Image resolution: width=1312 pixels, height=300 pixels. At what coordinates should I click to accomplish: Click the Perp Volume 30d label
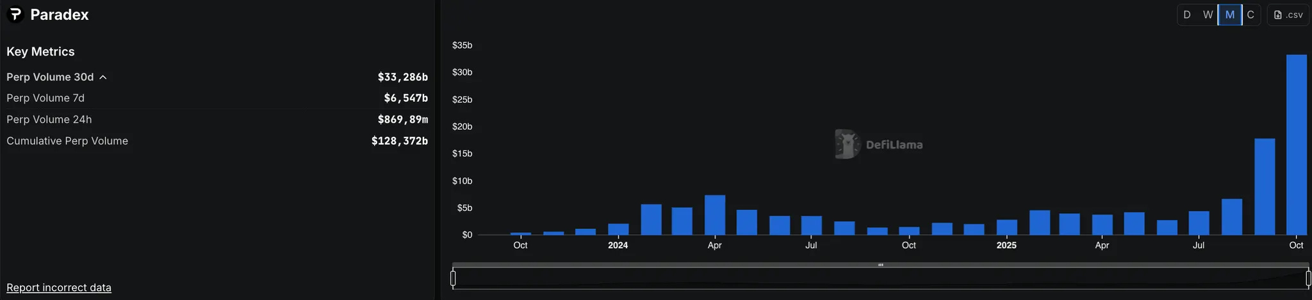coord(50,77)
